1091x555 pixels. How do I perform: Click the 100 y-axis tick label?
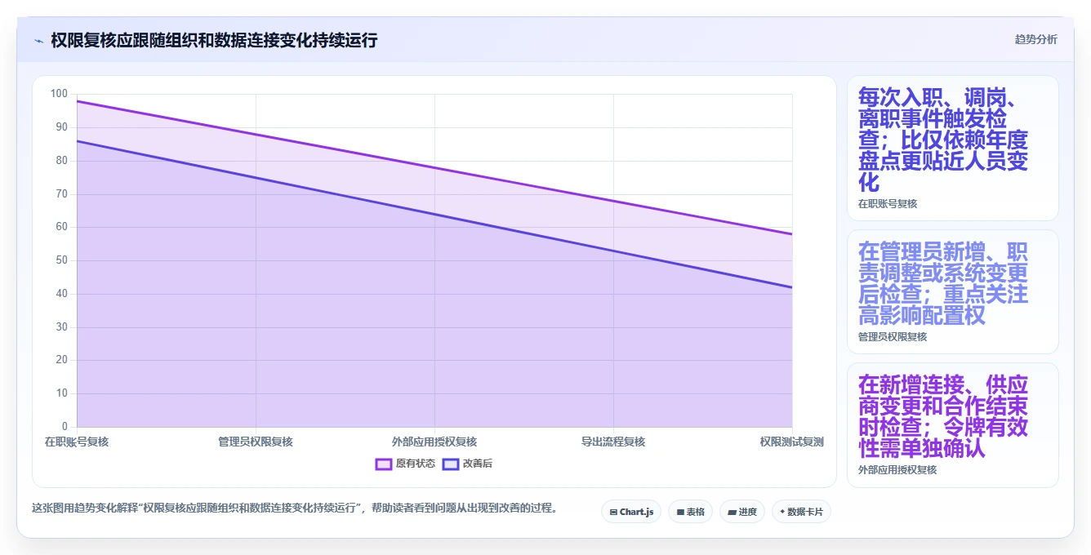(59, 94)
